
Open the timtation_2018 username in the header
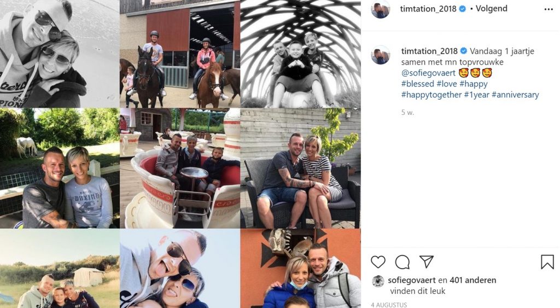point(428,9)
